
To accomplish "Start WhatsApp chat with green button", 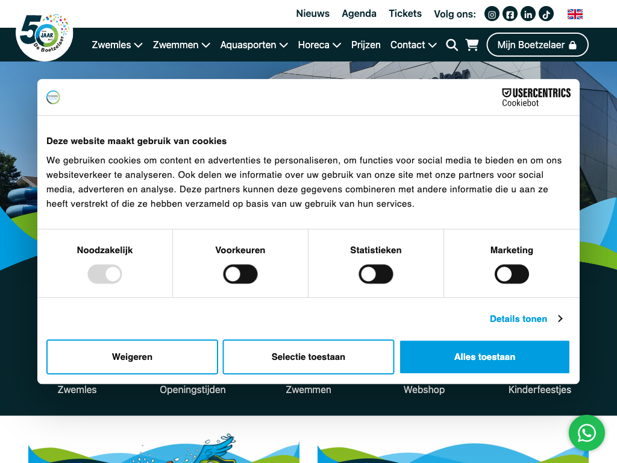I will 586,433.
